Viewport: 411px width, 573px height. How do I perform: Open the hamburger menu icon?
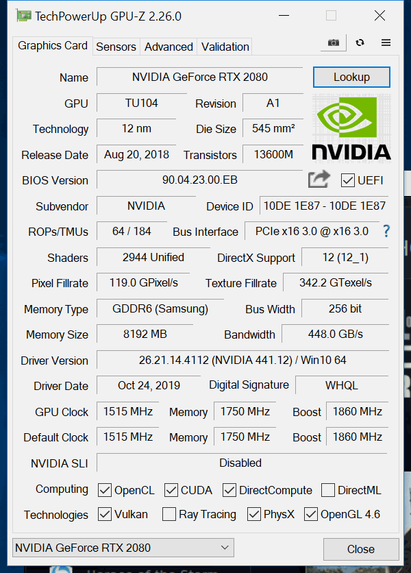click(x=386, y=42)
